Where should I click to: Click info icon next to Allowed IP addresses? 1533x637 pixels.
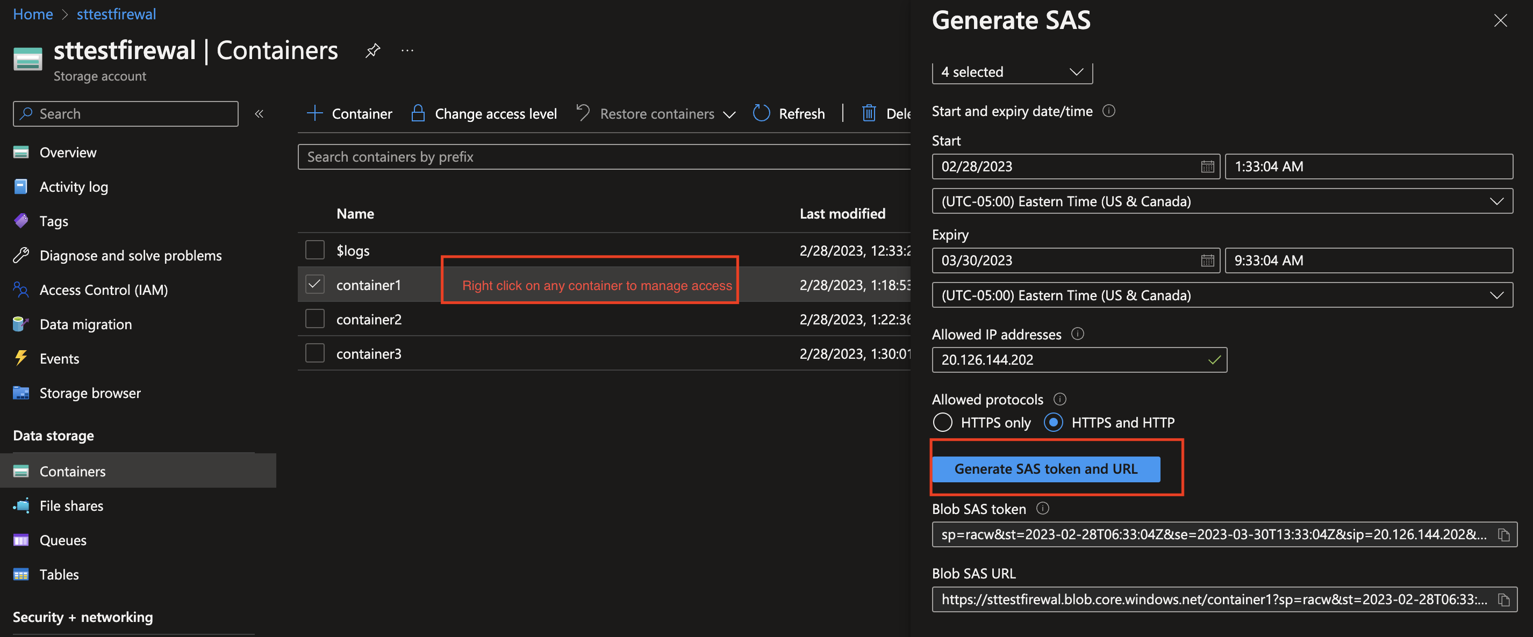(x=1077, y=334)
